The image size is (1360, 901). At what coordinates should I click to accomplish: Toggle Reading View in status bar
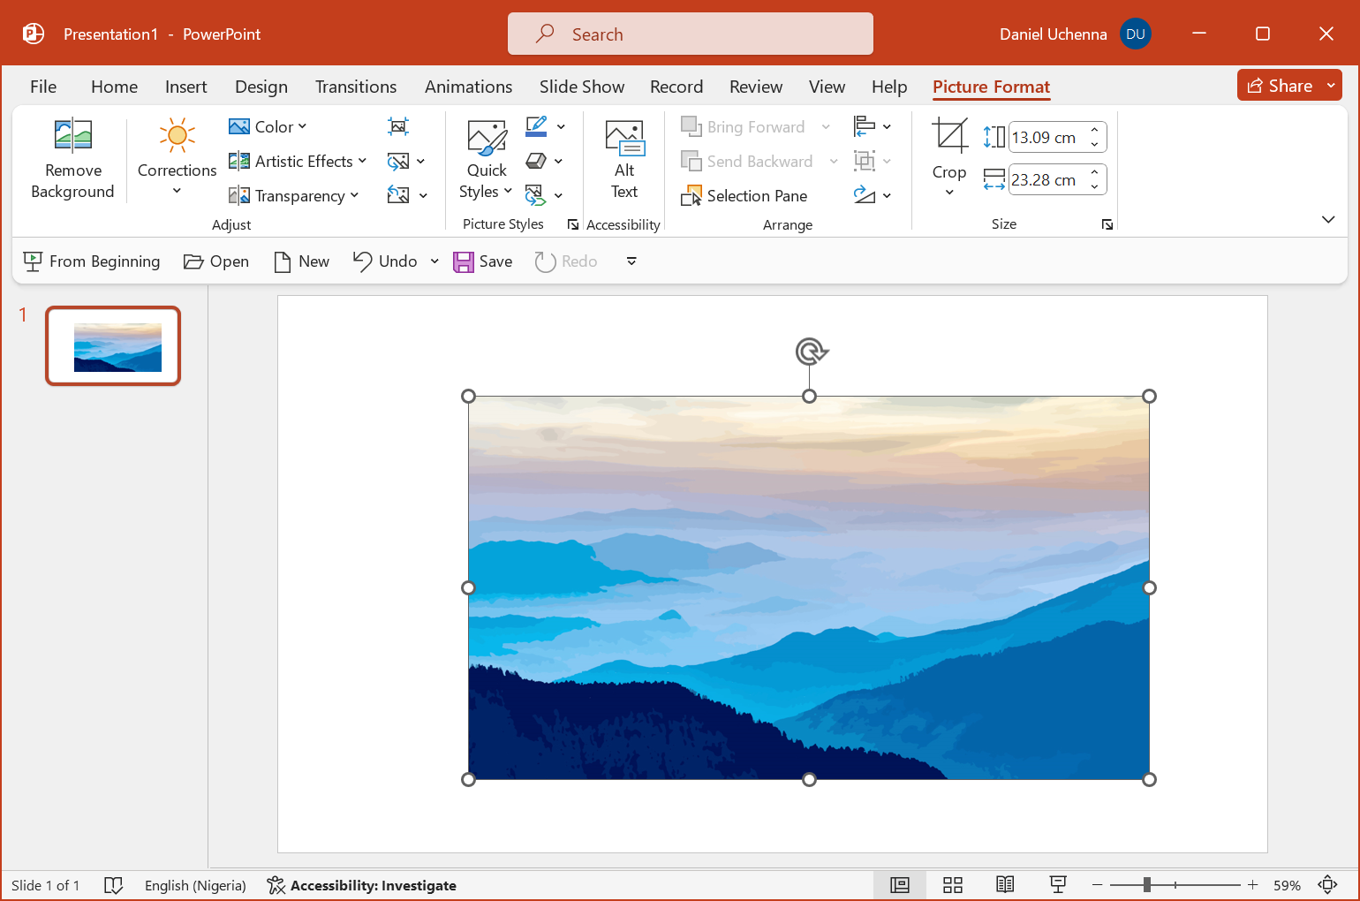pyautogui.click(x=1005, y=885)
